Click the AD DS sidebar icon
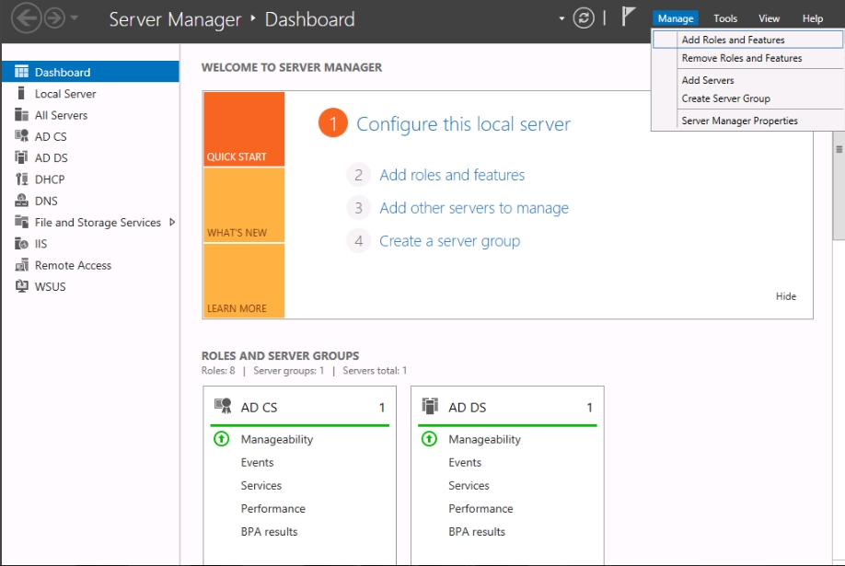The image size is (845, 566). pos(21,157)
